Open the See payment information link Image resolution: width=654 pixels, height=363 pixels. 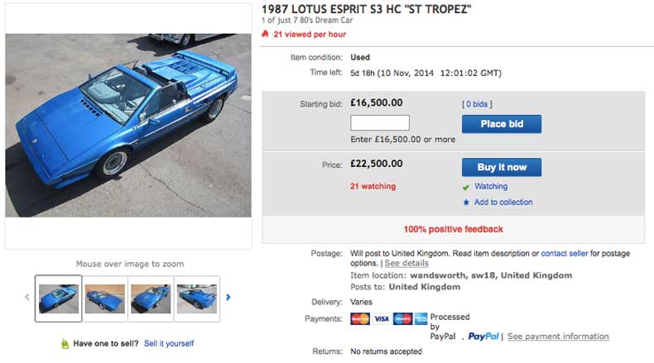click(x=558, y=337)
